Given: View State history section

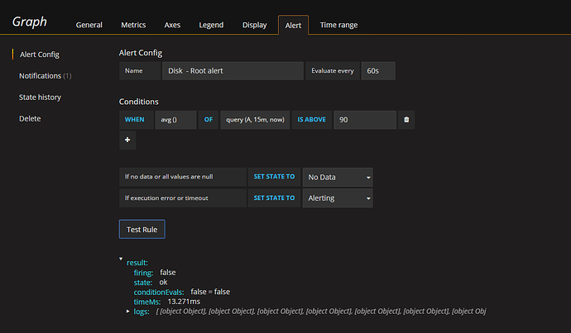Looking at the screenshot, I should [x=40, y=98].
